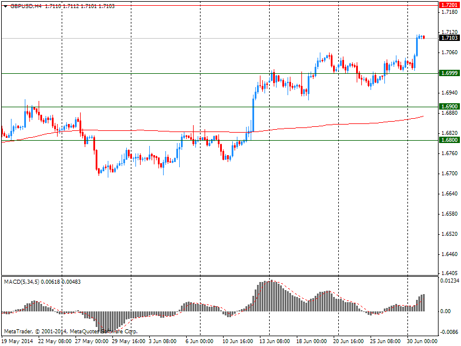The image size is (461, 346).
Task: Click the 1.6520 price scale value
Action: (450, 234)
